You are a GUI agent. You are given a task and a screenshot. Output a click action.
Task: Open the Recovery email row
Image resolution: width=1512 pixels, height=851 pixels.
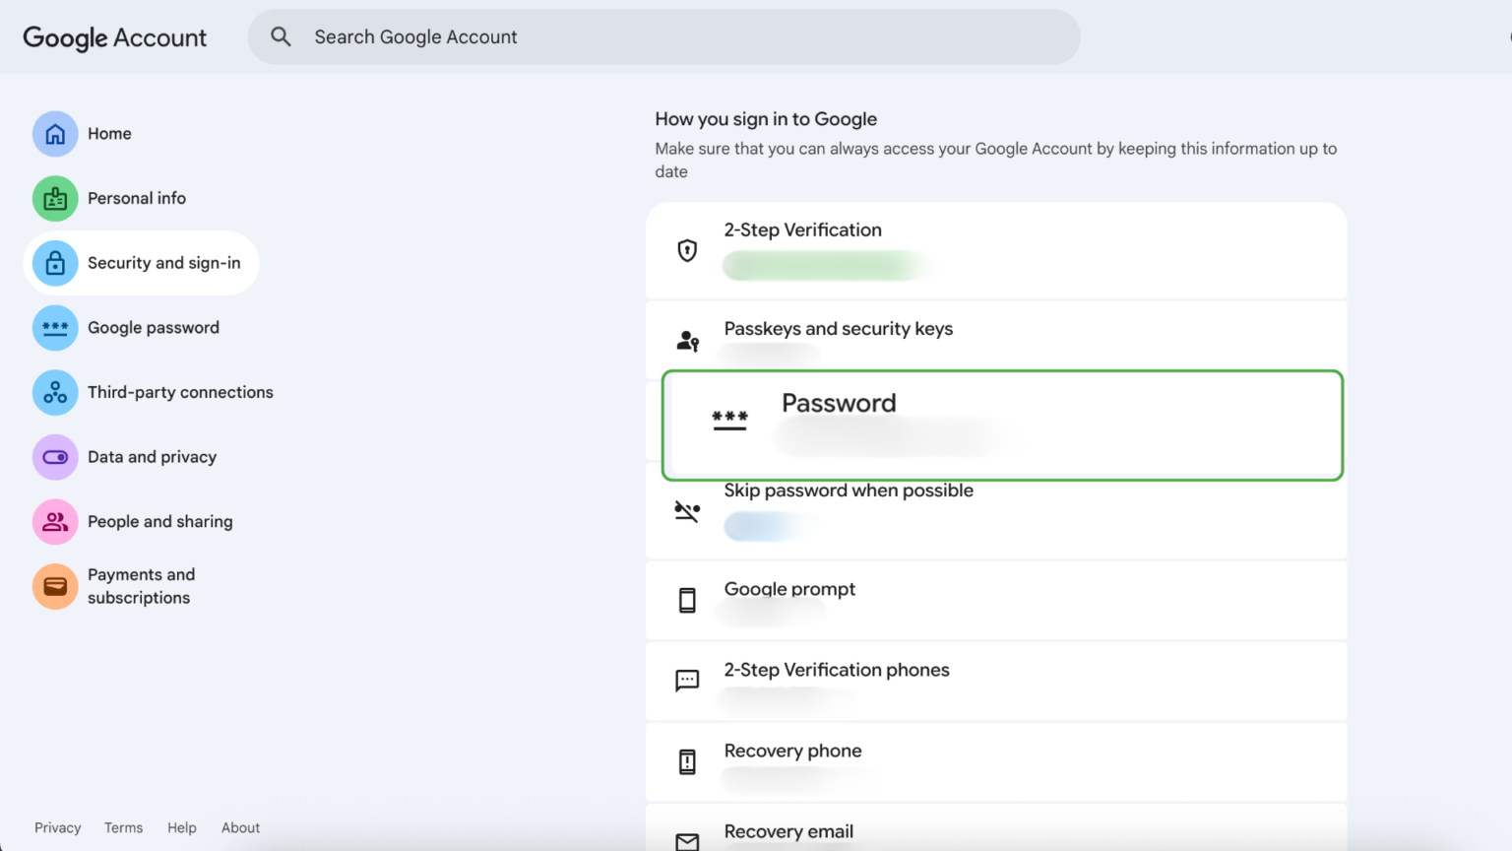996,828
